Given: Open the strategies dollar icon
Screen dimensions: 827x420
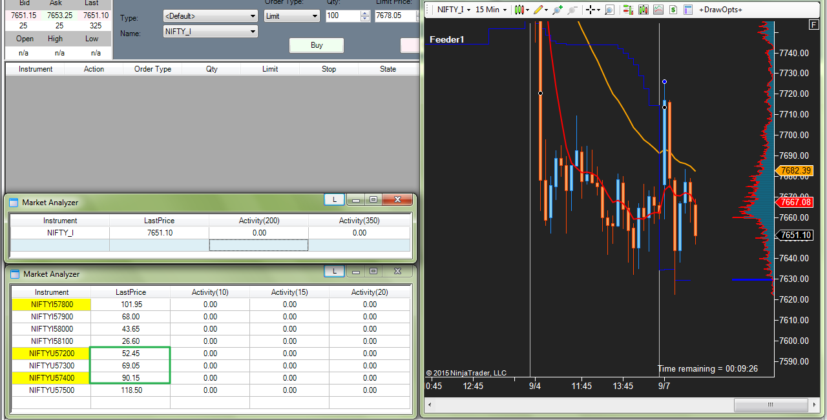Looking at the screenshot, I should [673, 10].
